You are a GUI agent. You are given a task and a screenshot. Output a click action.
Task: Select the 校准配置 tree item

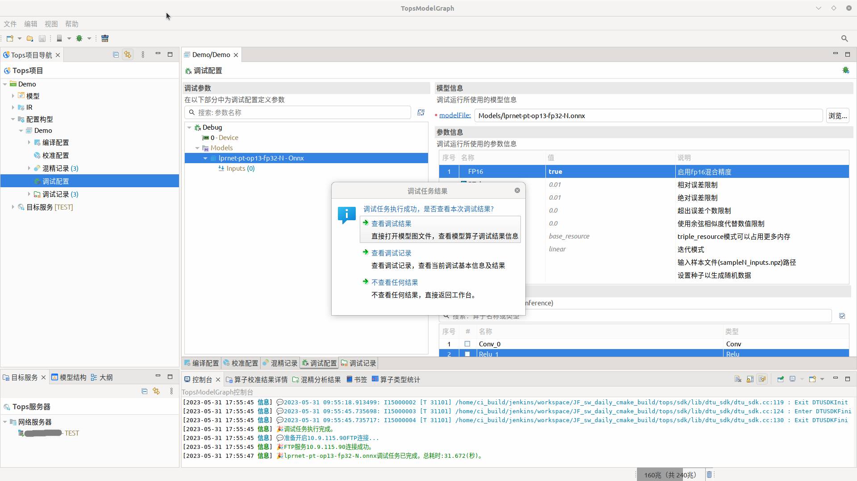click(x=55, y=155)
